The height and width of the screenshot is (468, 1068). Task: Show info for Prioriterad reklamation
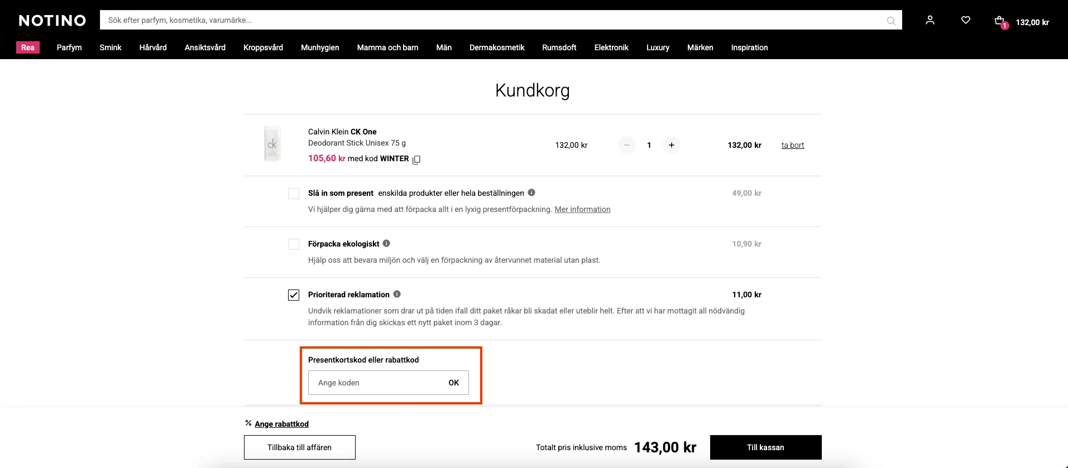(x=397, y=294)
